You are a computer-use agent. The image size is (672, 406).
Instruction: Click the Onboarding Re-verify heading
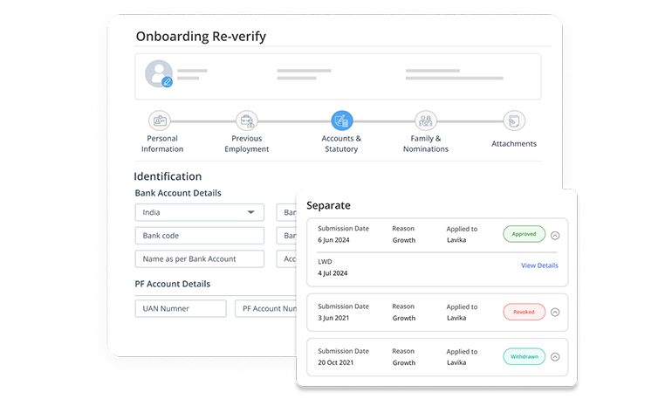(x=201, y=37)
